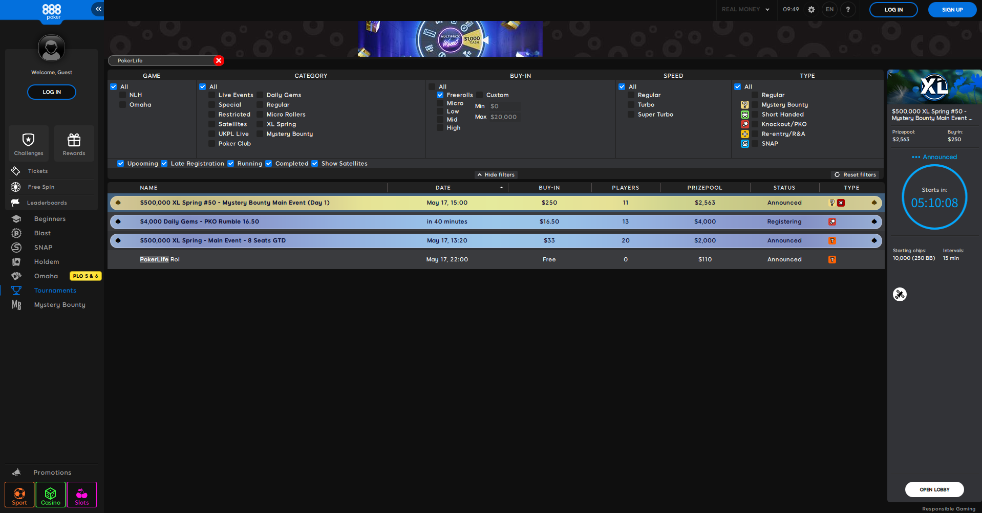Collapse the left sidebar with the double-arrow icon
The height and width of the screenshot is (513, 982).
(98, 9)
